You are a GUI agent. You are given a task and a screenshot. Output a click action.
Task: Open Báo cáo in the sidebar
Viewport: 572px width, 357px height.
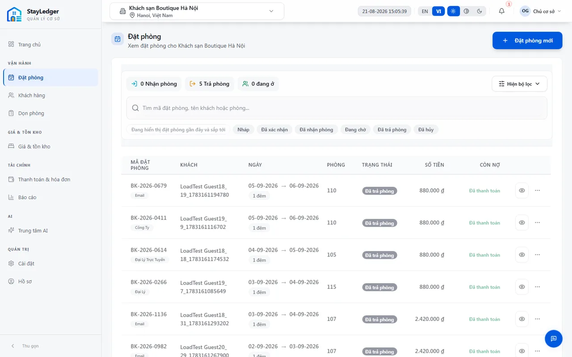coord(50,197)
